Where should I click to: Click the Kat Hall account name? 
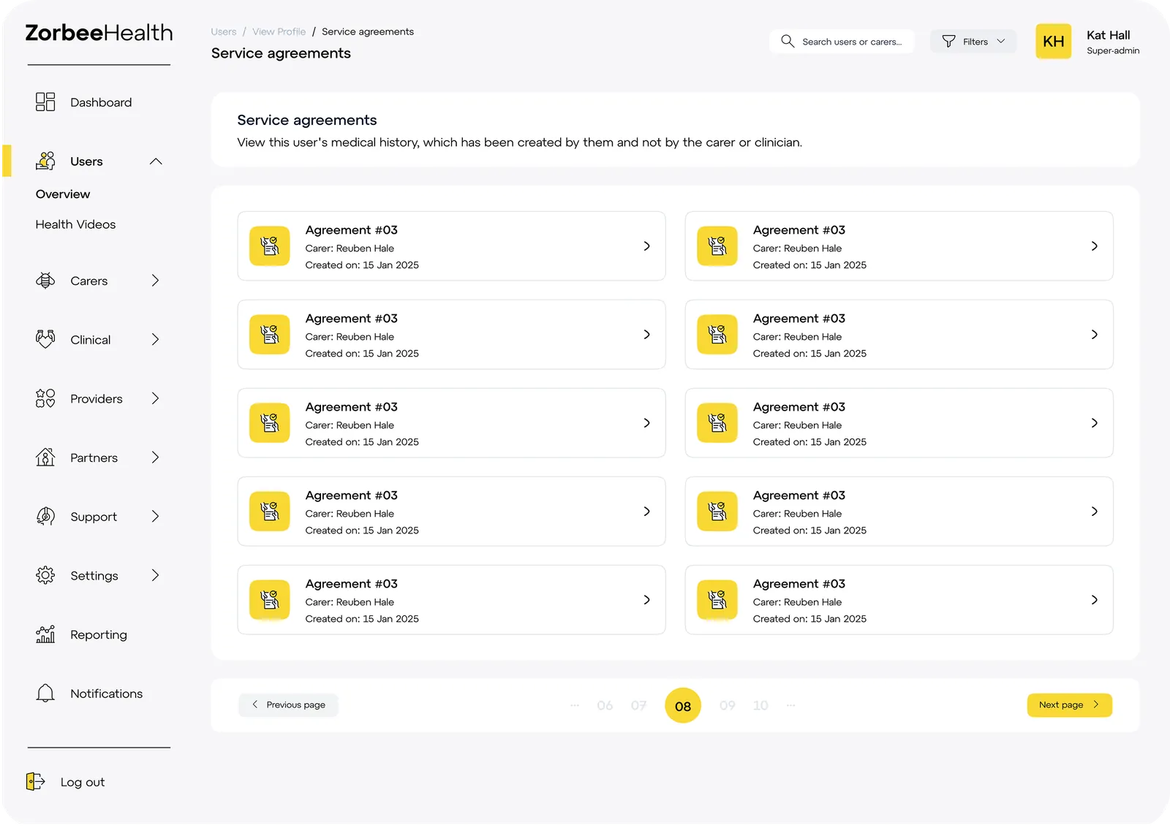tap(1108, 35)
